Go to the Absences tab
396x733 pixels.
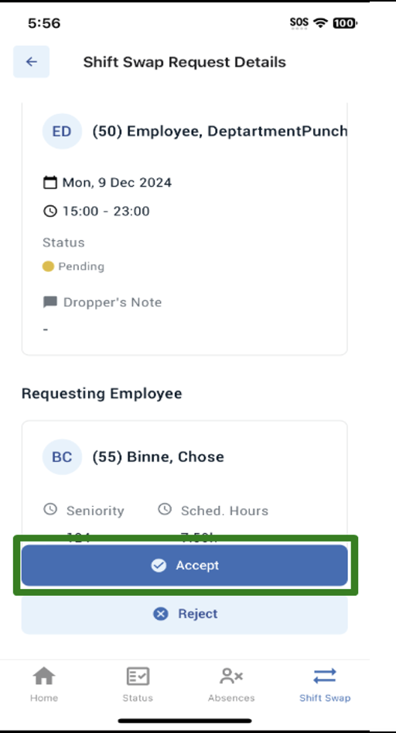point(231,684)
